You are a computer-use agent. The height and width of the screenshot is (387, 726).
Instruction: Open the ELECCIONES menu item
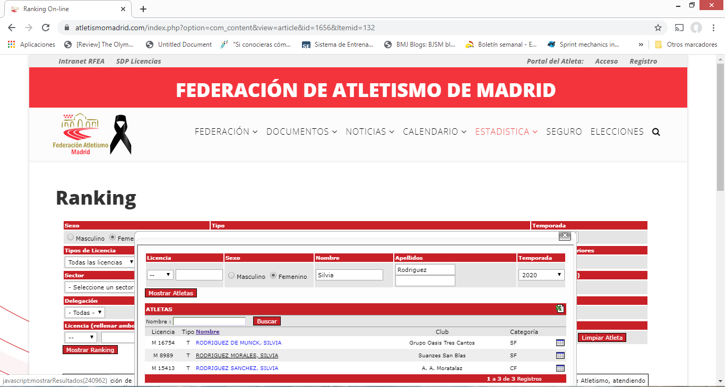pos(617,131)
